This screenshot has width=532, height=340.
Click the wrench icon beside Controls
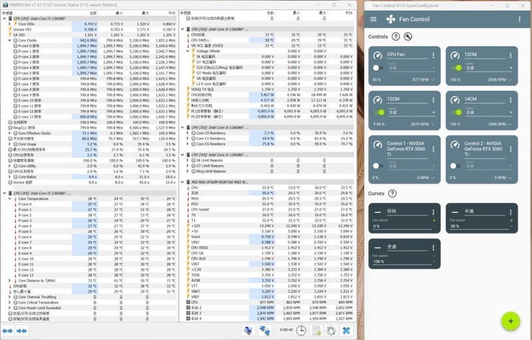(x=407, y=37)
